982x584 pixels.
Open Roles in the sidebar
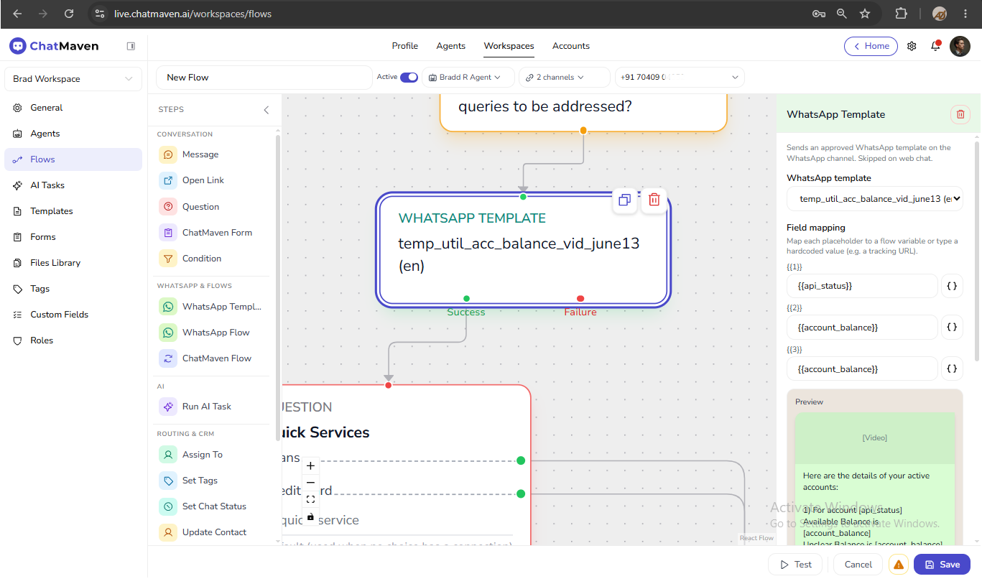pyautogui.click(x=73, y=340)
